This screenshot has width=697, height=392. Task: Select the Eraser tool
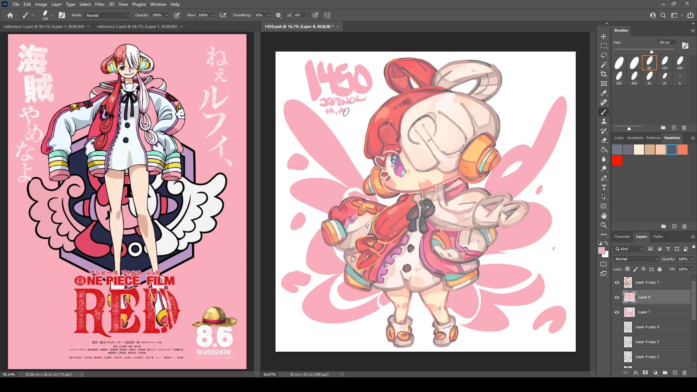point(604,140)
